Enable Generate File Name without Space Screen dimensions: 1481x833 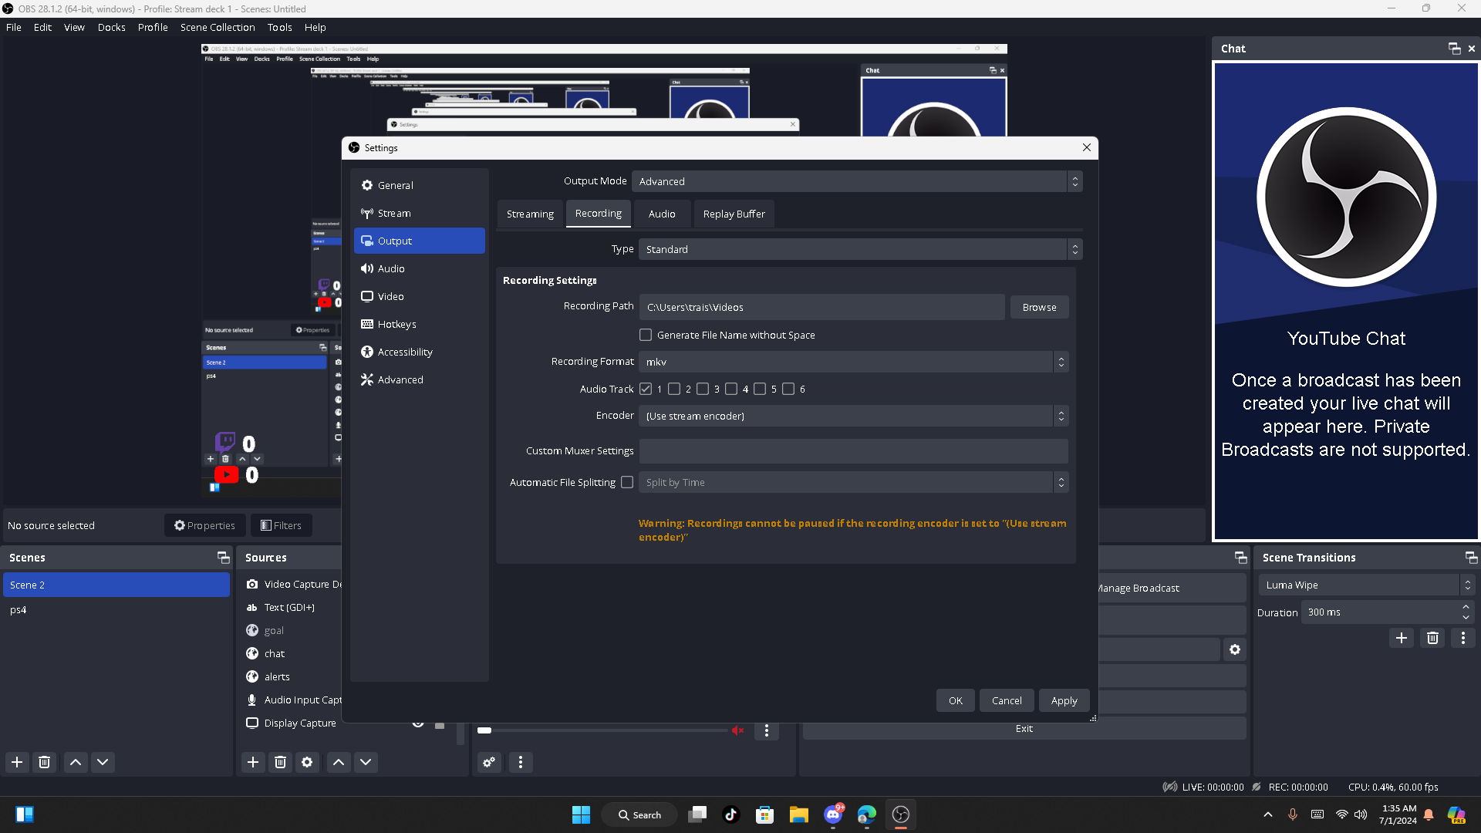point(646,335)
